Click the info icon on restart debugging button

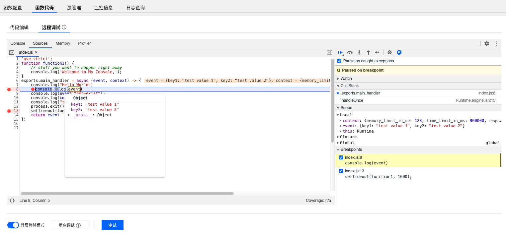pos(78,225)
